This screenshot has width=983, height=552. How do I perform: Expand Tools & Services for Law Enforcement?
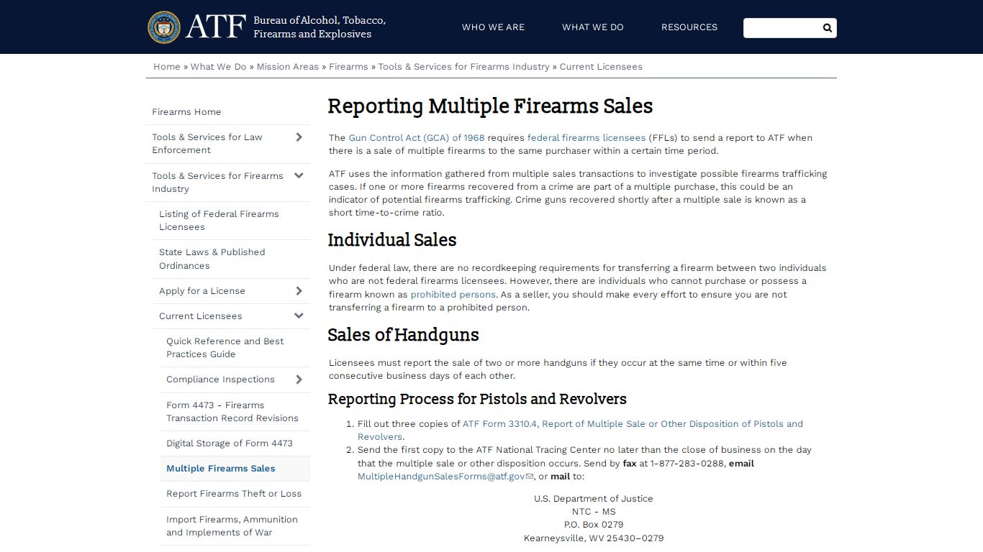coord(299,137)
